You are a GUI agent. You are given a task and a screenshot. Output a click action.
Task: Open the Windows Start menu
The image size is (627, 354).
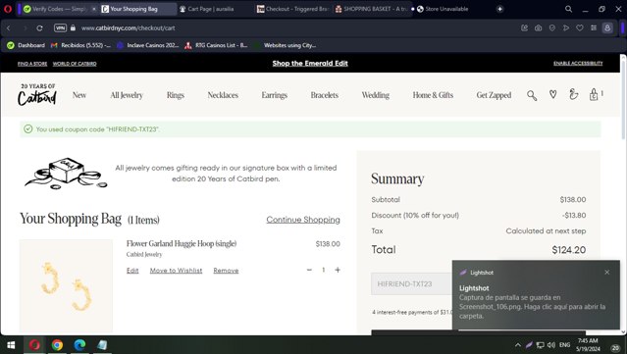pyautogui.click(x=11, y=345)
